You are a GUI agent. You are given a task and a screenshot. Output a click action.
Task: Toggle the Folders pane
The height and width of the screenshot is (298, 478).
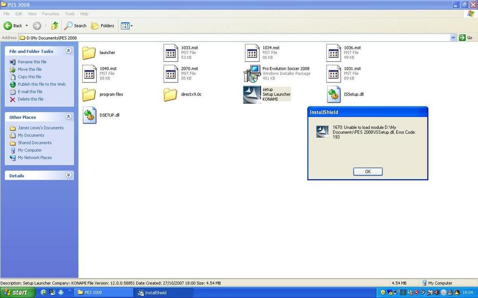tap(103, 26)
